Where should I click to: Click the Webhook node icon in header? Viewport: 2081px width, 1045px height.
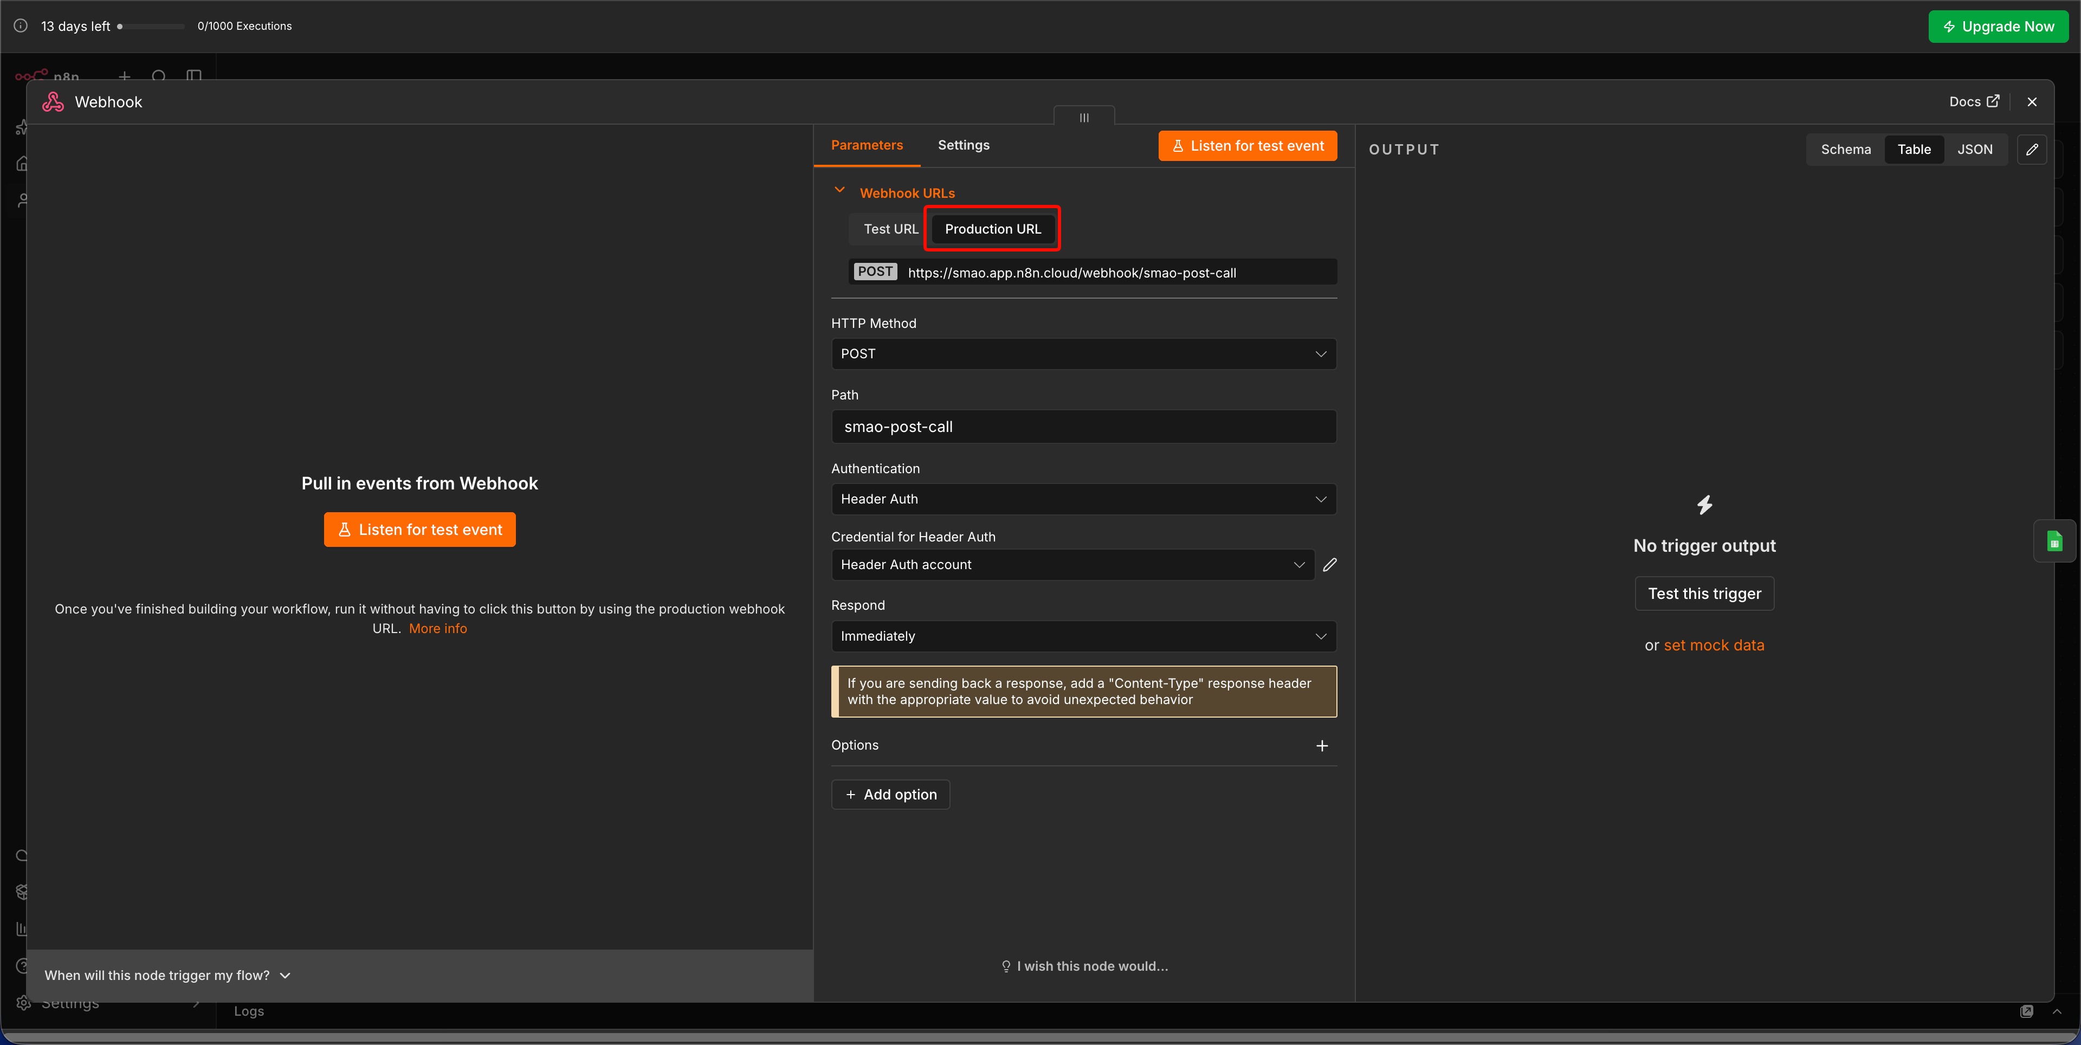point(53,102)
